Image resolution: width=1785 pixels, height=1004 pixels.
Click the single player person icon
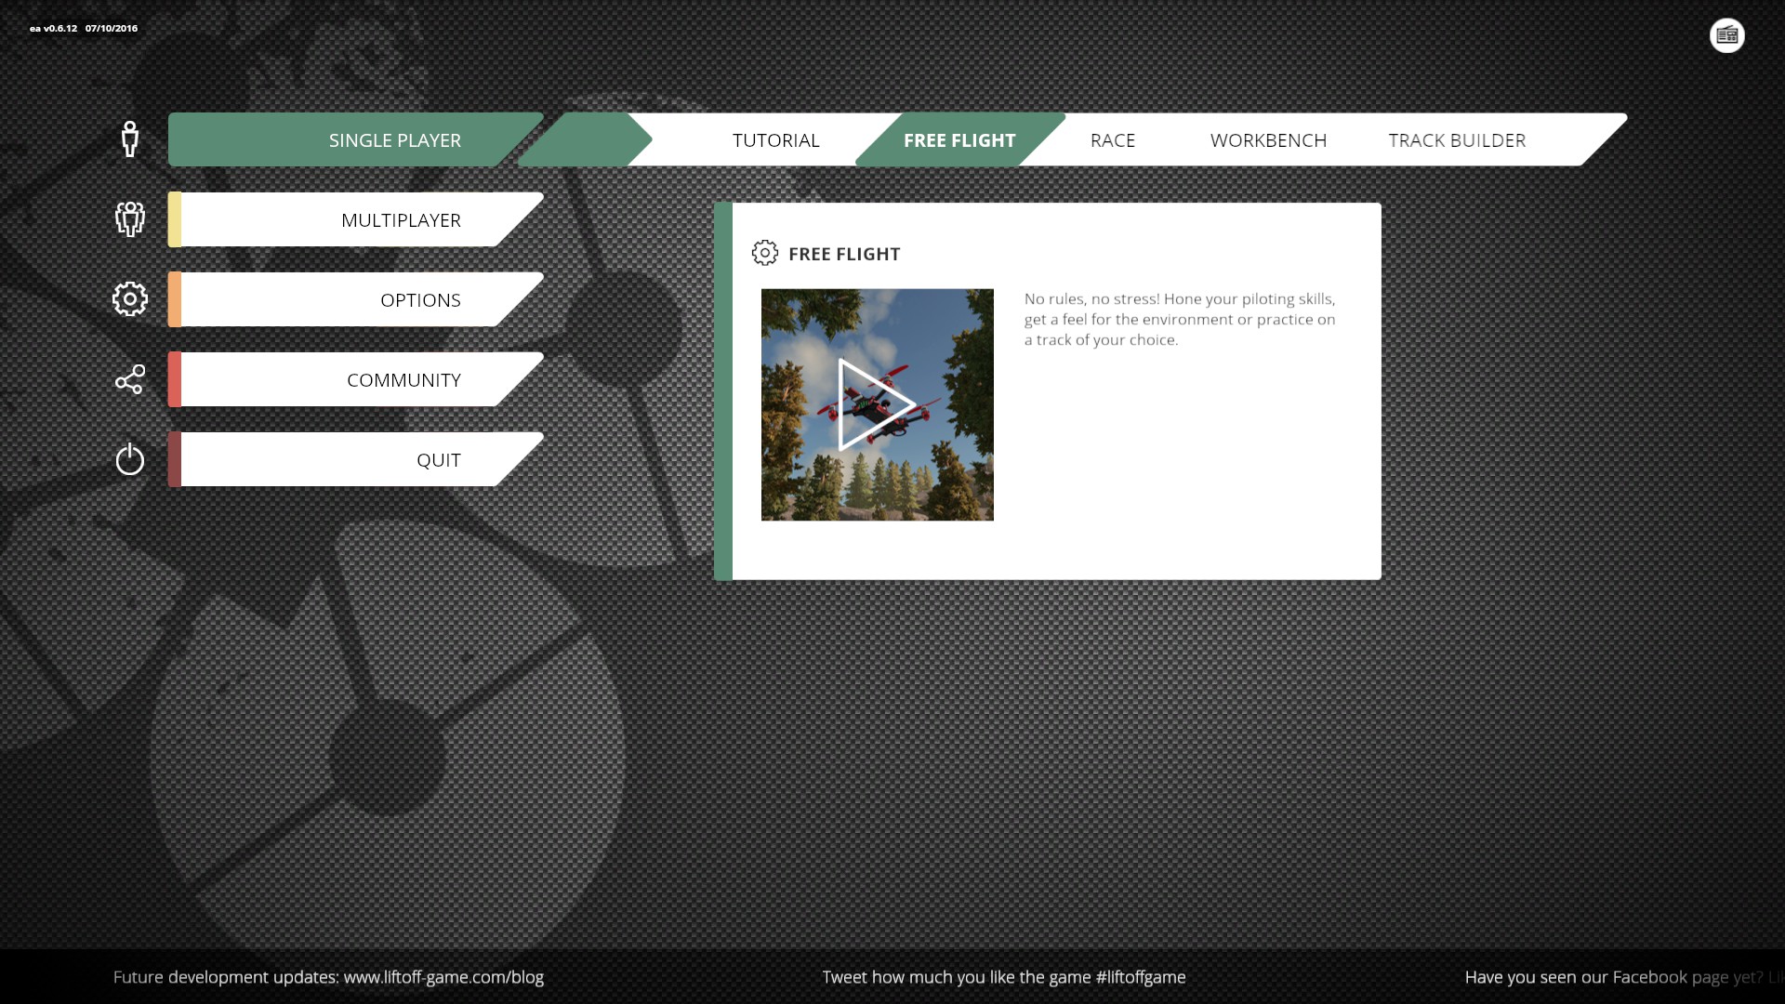click(130, 139)
